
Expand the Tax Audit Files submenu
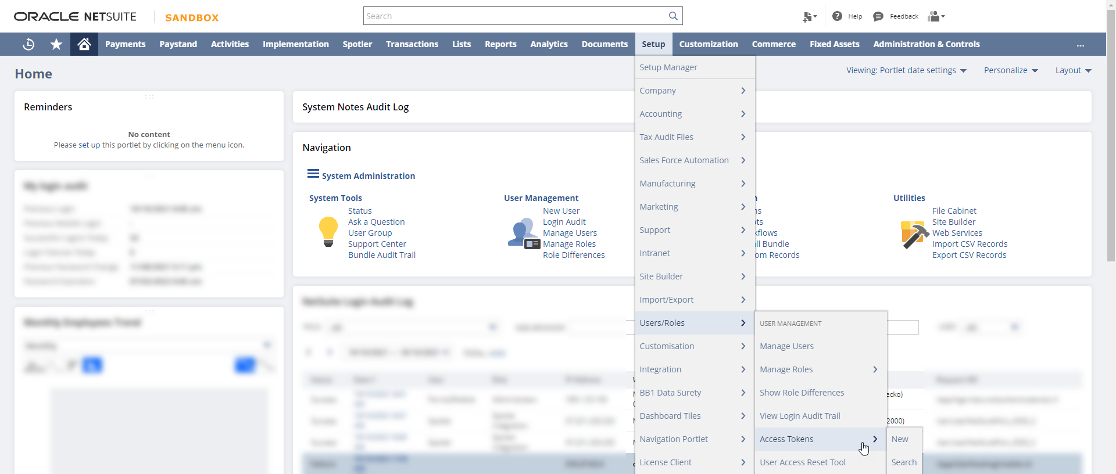[695, 137]
